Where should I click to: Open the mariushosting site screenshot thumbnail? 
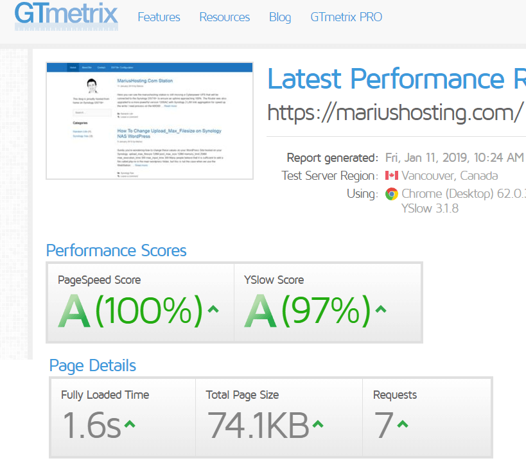(150, 121)
